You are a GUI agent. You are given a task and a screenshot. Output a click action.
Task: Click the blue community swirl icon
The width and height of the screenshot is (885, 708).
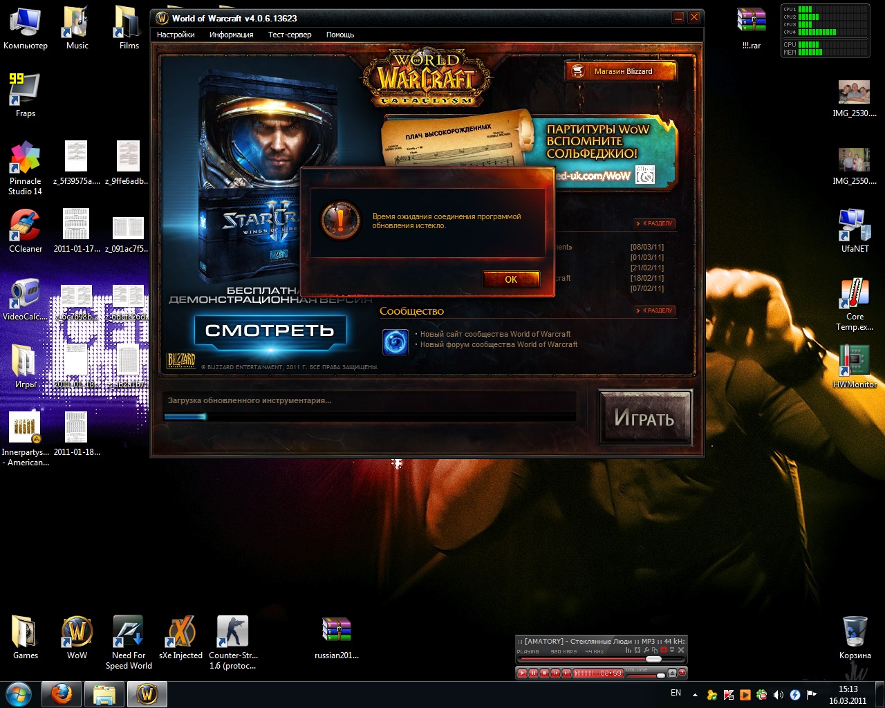395,342
